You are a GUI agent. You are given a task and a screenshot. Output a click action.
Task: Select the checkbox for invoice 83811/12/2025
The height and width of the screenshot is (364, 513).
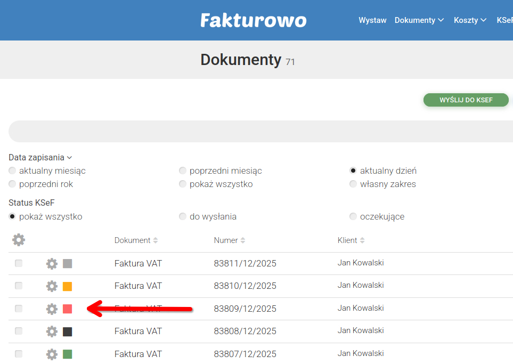pos(19,263)
